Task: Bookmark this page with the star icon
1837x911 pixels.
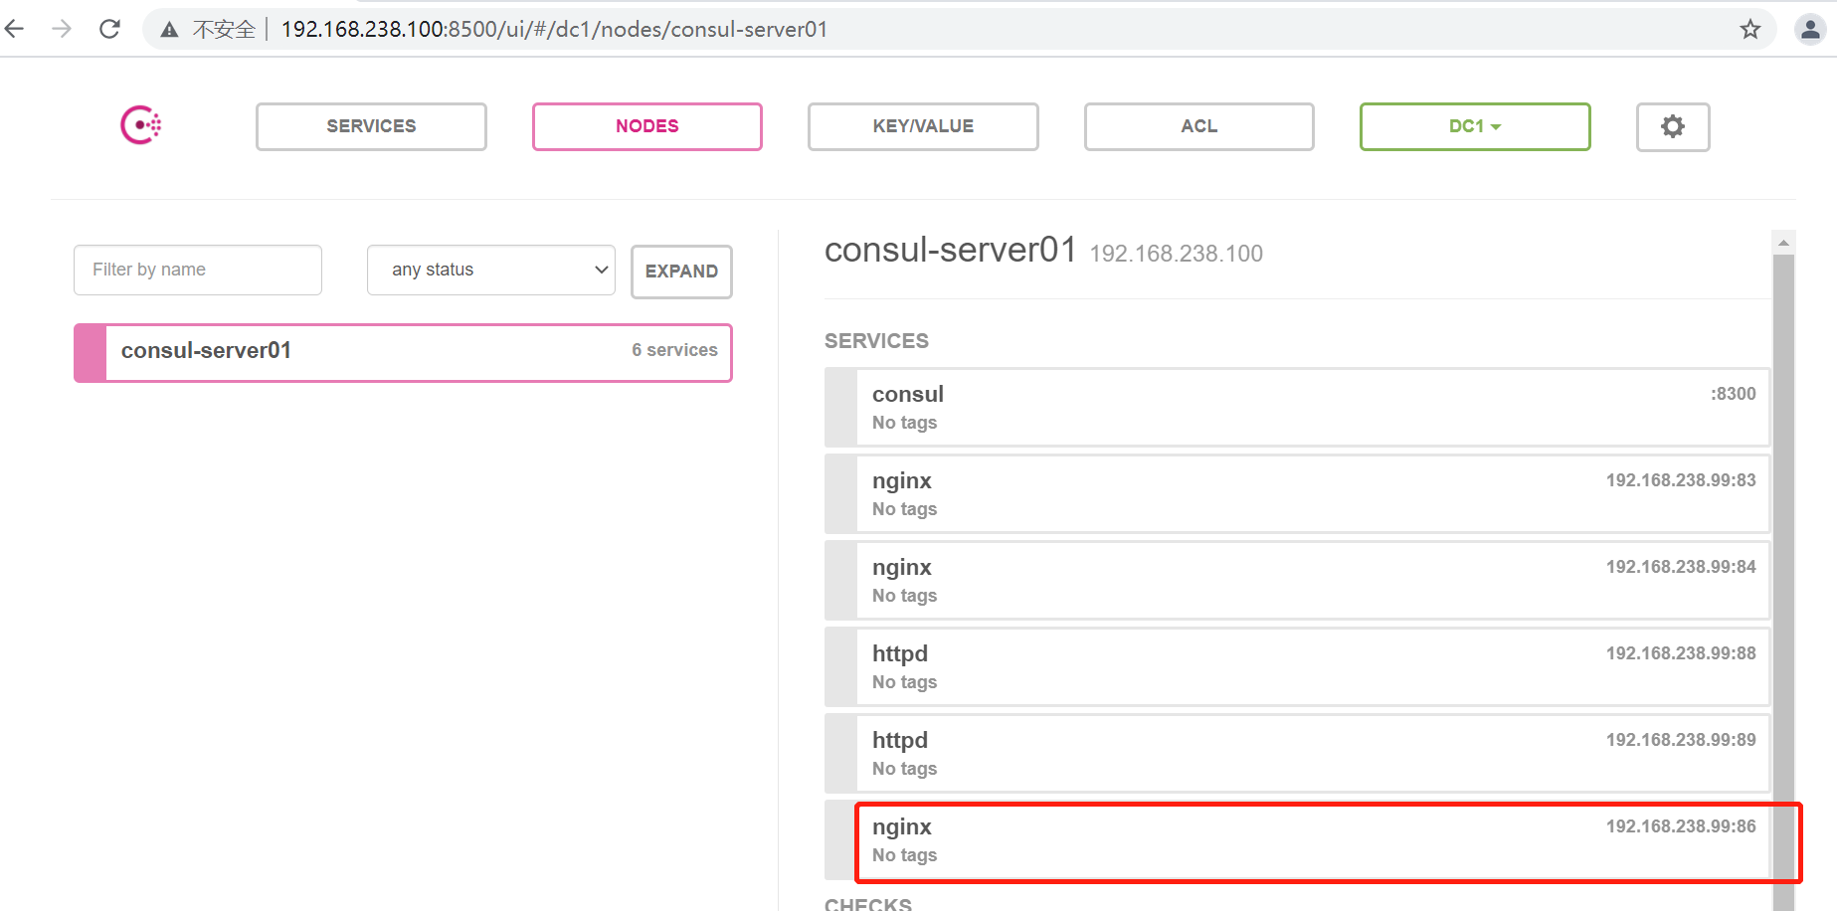Action: click(x=1750, y=29)
